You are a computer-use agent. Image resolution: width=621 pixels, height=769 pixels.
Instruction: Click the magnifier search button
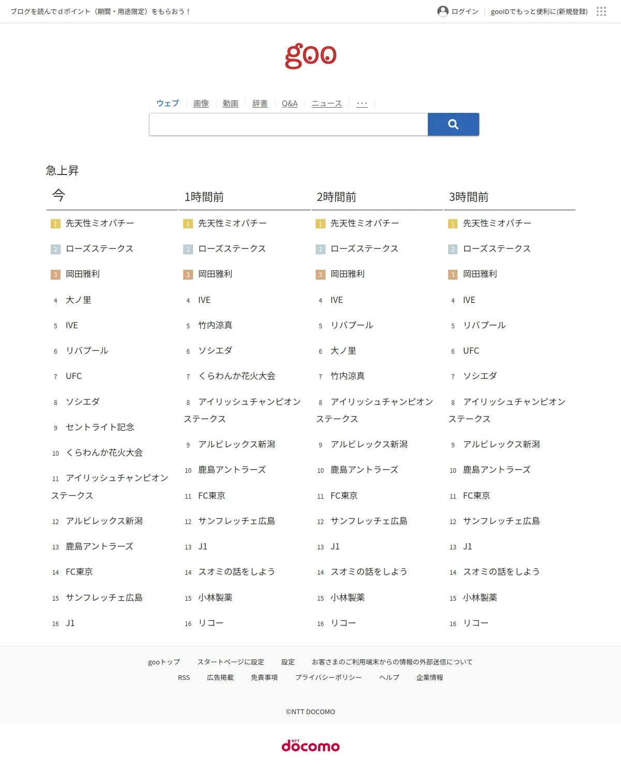coord(453,124)
